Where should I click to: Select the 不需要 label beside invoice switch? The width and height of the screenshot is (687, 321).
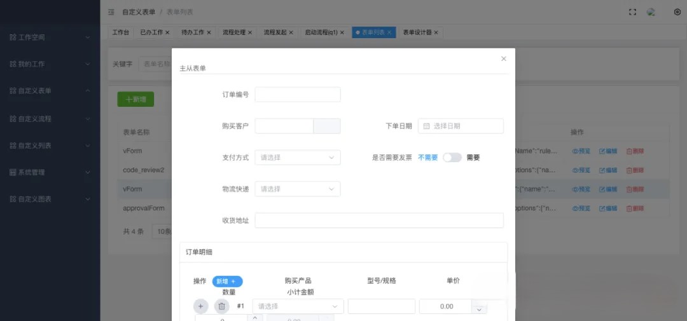coord(427,158)
